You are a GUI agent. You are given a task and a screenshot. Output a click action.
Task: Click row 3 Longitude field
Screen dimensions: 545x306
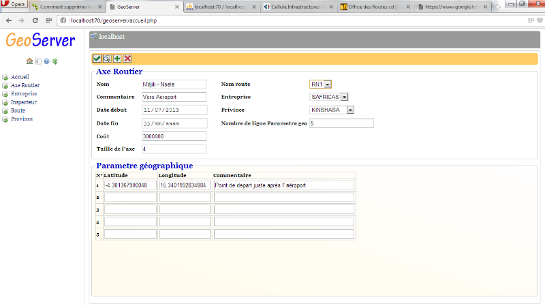click(185, 209)
